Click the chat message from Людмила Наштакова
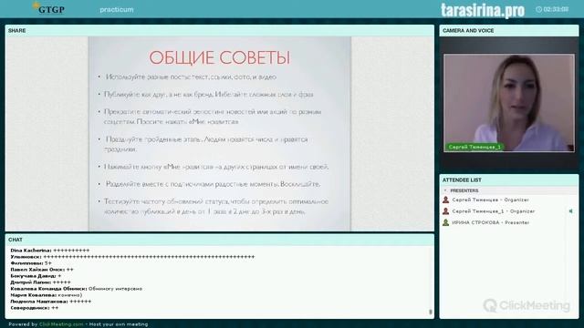 (51, 302)
